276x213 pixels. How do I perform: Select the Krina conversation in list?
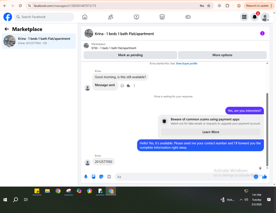pos(39,41)
